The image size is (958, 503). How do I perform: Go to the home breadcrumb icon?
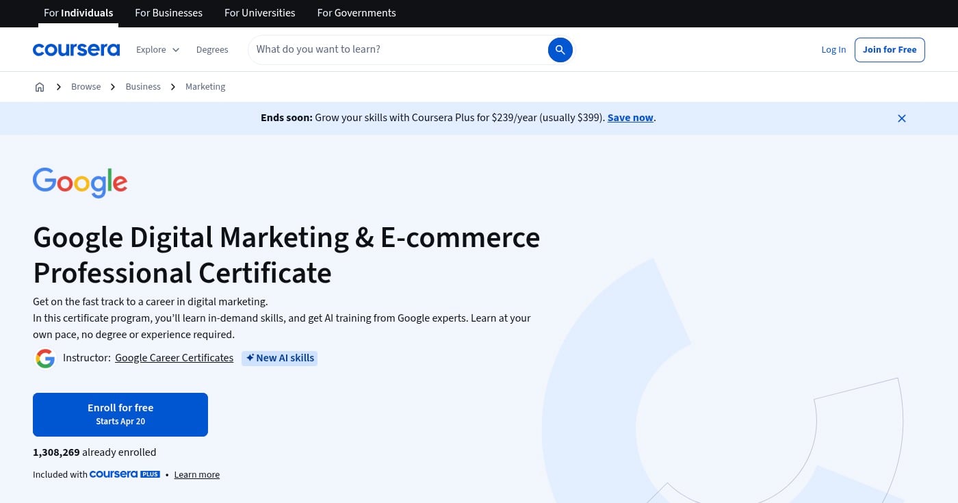[40, 87]
